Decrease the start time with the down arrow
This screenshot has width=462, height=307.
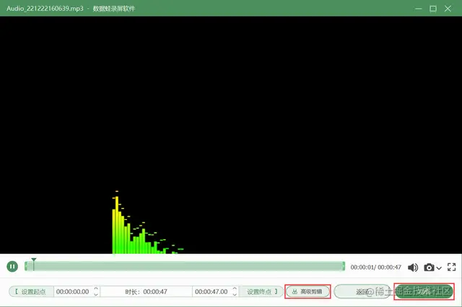click(96, 294)
